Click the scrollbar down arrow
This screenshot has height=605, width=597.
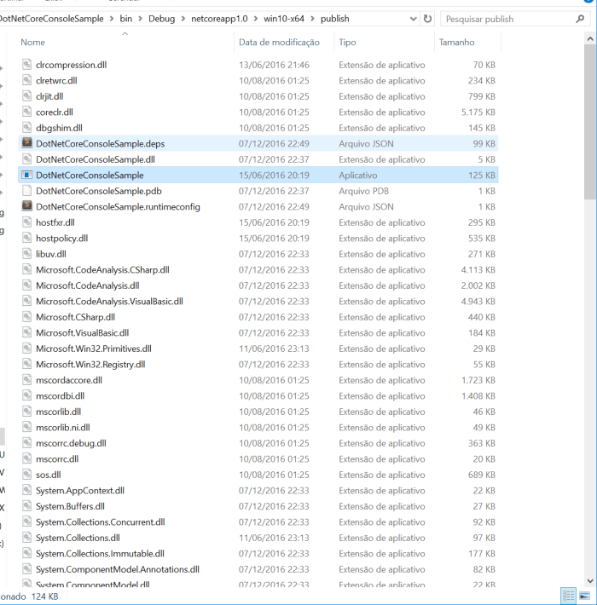point(590,580)
